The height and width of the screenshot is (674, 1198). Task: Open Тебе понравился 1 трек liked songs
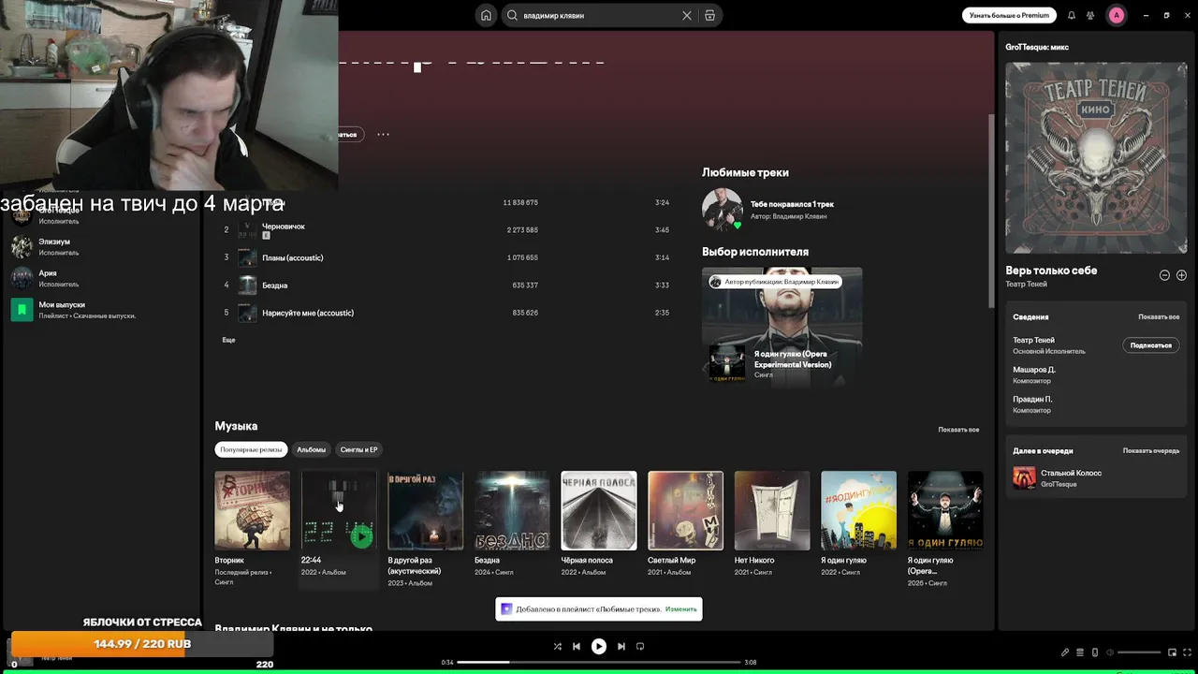tap(792, 204)
